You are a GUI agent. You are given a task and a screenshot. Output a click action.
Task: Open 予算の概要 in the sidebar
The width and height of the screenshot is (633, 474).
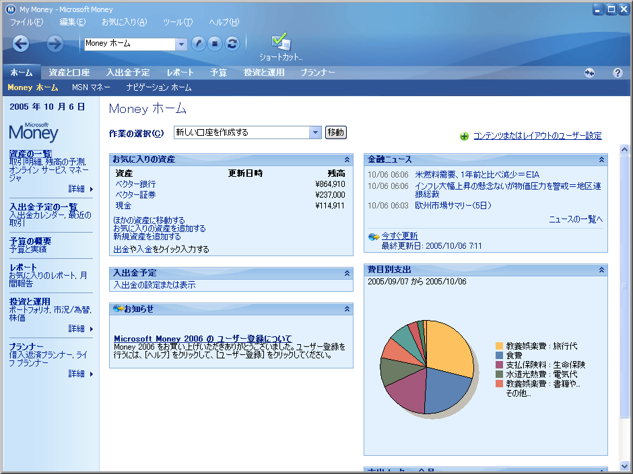(x=30, y=241)
